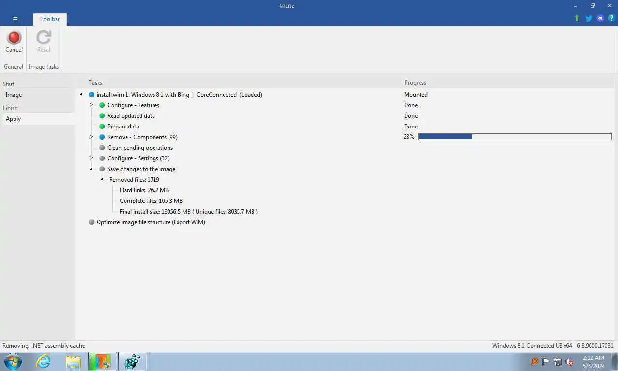Image resolution: width=618 pixels, height=371 pixels.
Task: Select Complete files: 105.3 MB row
Action: [151, 201]
